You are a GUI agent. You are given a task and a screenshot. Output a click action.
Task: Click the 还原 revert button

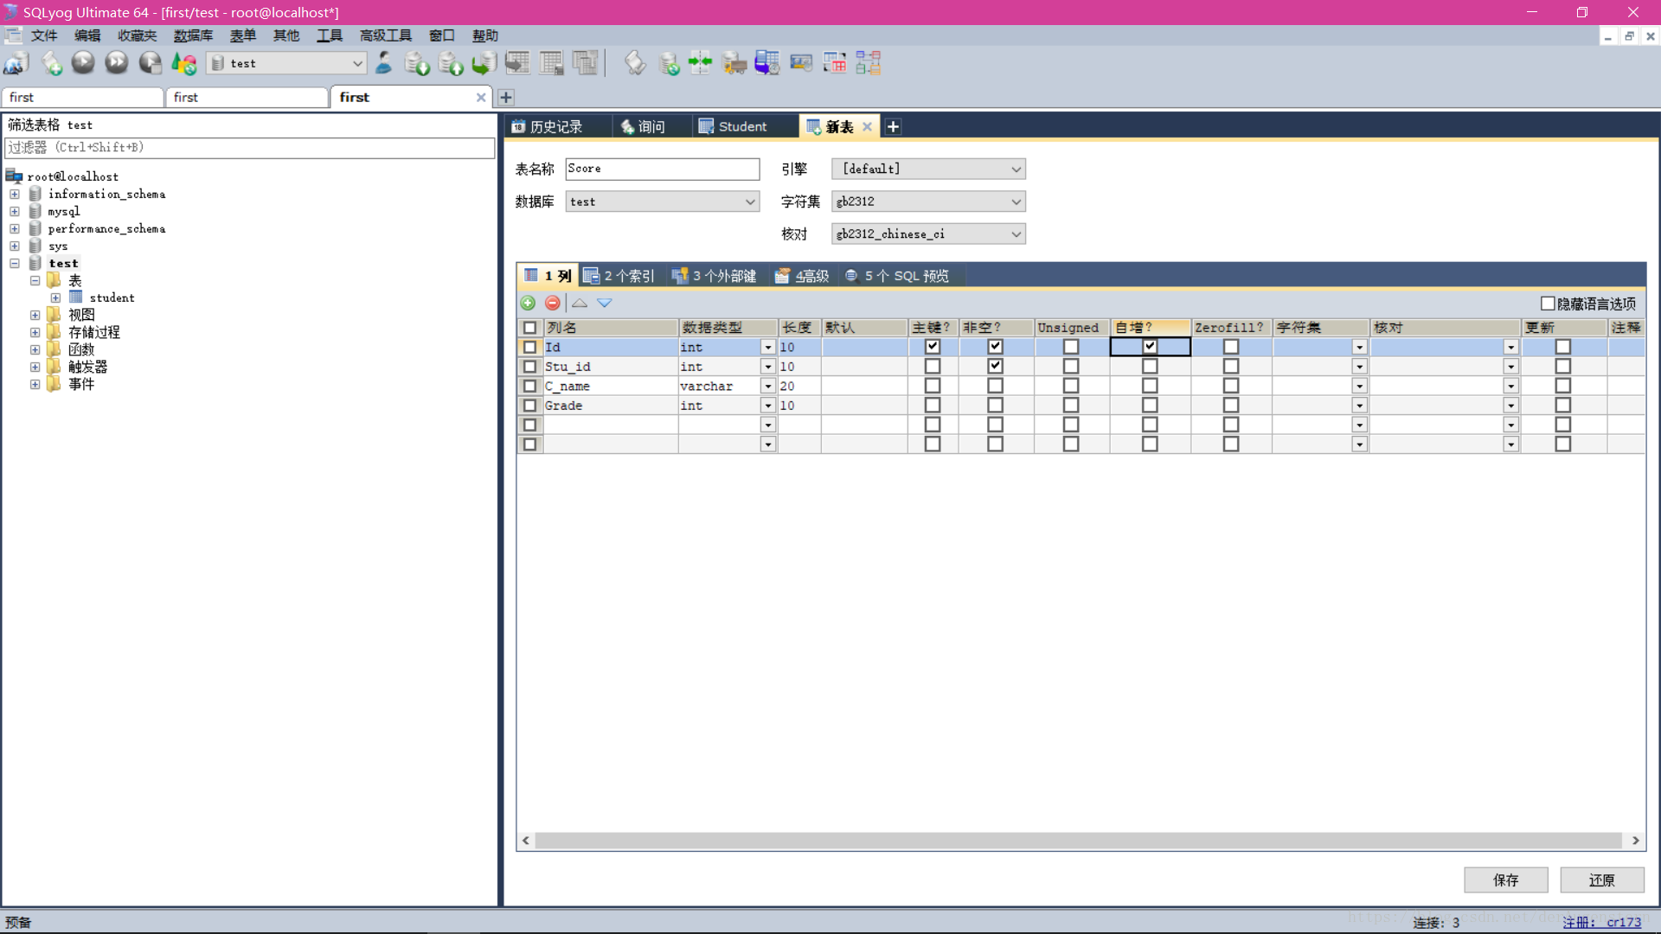pos(1601,880)
